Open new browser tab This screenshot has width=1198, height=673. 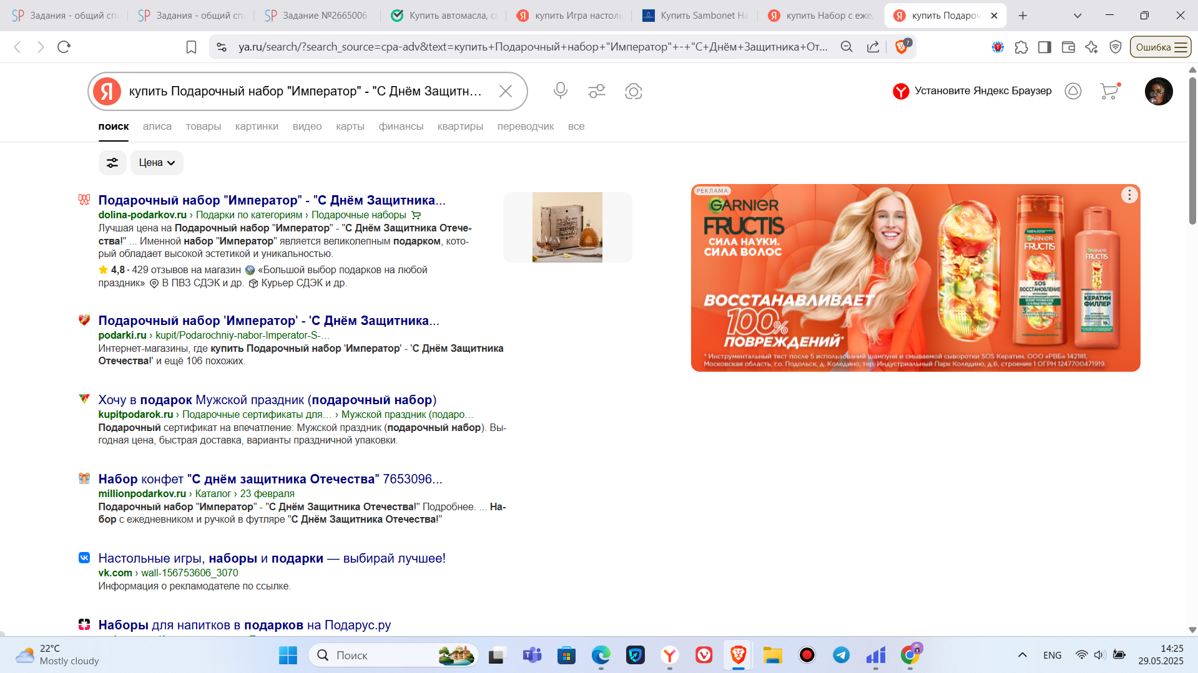coord(1023,16)
